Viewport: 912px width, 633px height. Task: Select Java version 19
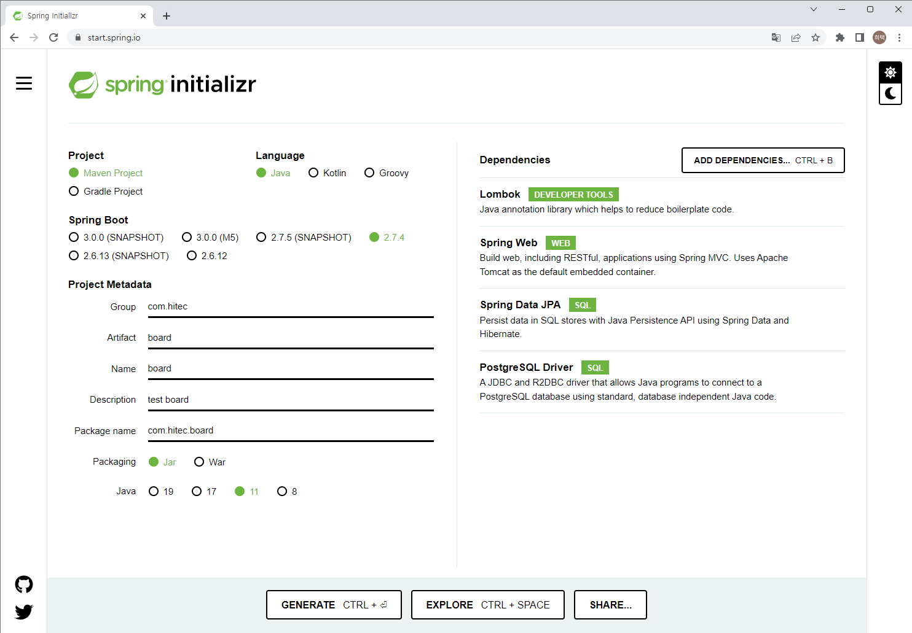(x=161, y=492)
